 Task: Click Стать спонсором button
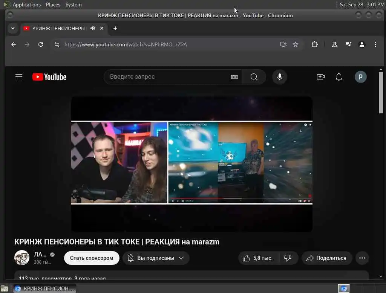coord(92,258)
